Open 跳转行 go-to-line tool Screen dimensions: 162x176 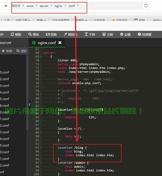[71, 34]
